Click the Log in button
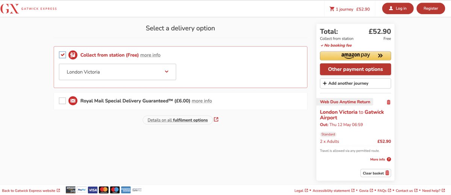Image resolution: width=451 pixels, height=195 pixels. click(398, 8)
